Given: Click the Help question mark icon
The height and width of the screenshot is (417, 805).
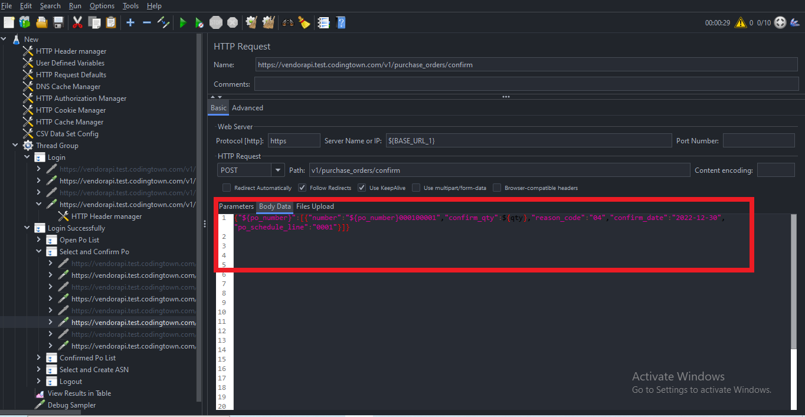Looking at the screenshot, I should coord(341,22).
